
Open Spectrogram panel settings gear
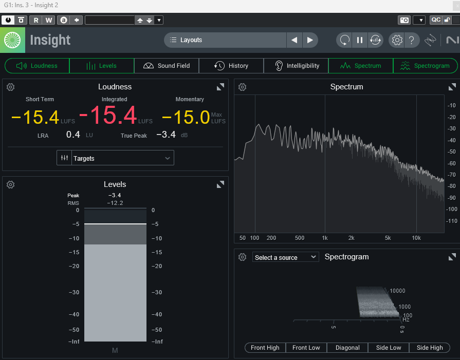242,257
